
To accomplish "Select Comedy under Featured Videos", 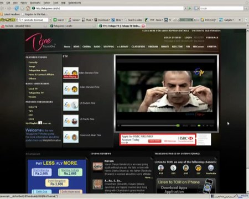I will (x=33, y=62).
